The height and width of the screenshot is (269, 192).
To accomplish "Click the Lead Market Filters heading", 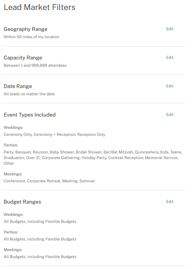I will tap(39, 7).
